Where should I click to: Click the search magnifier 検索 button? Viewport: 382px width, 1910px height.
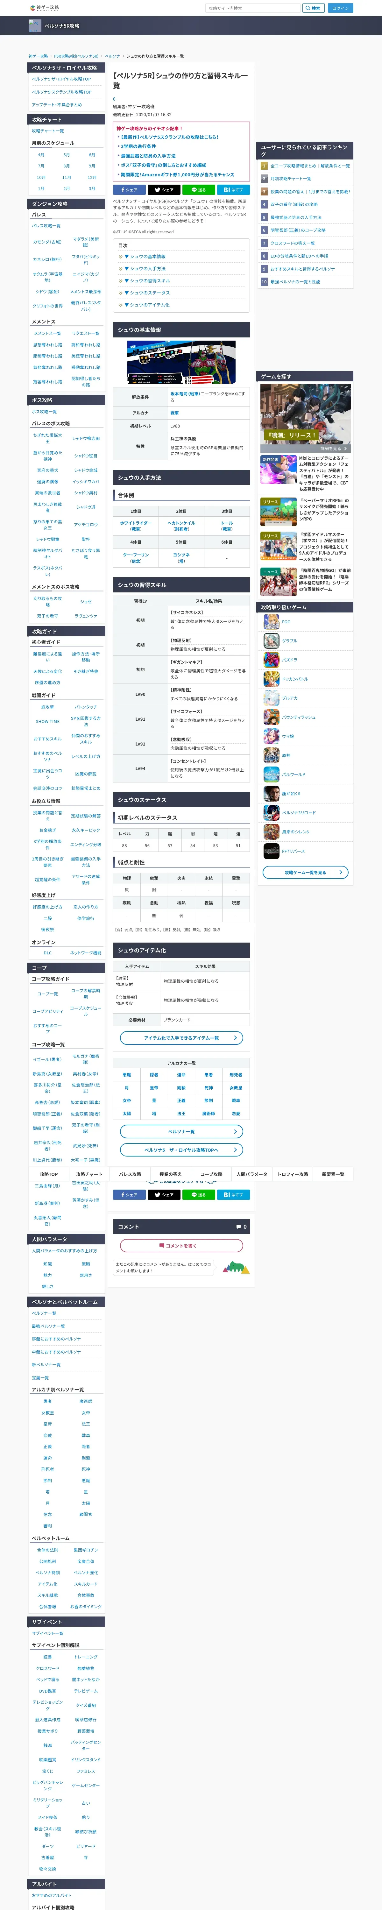point(313,8)
